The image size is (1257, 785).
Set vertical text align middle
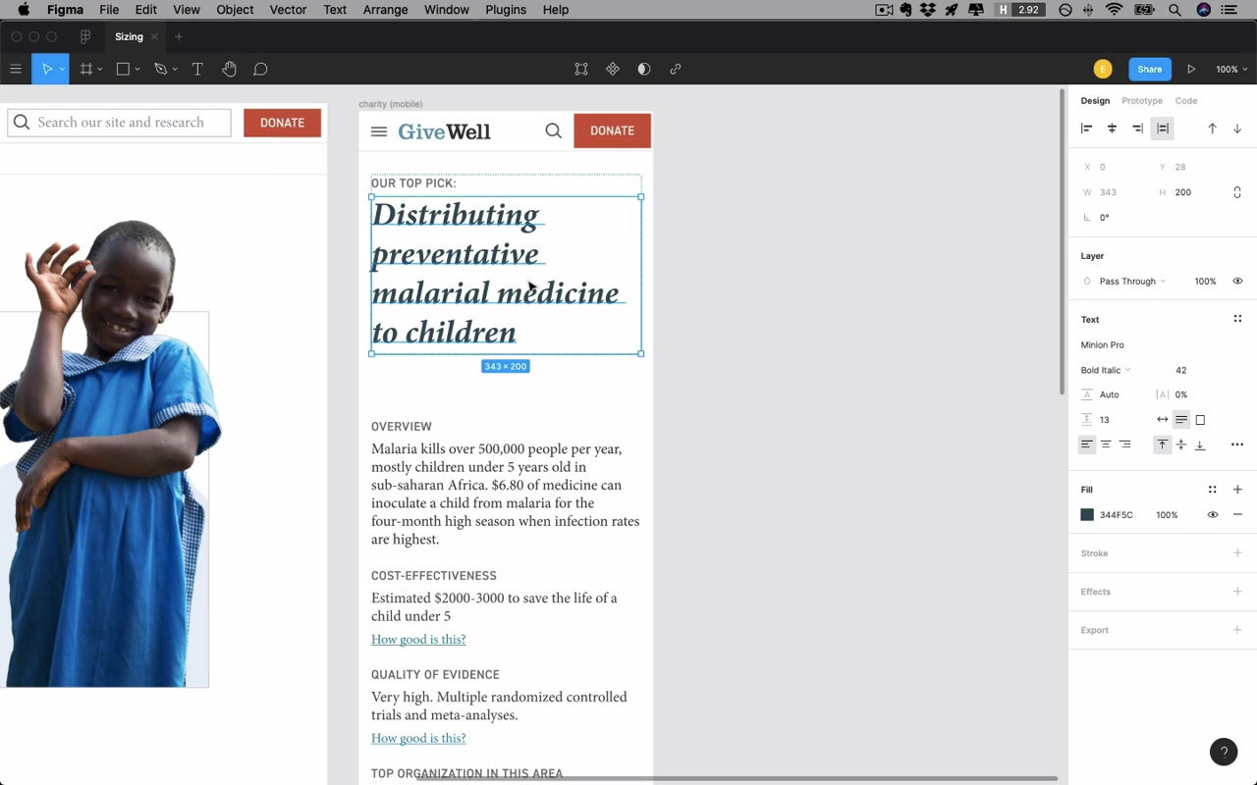[x=1181, y=445]
